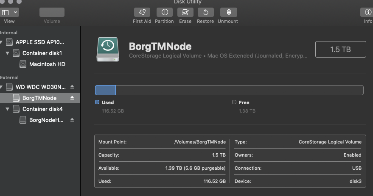
Task: Open the Partition tool
Action: click(165, 12)
